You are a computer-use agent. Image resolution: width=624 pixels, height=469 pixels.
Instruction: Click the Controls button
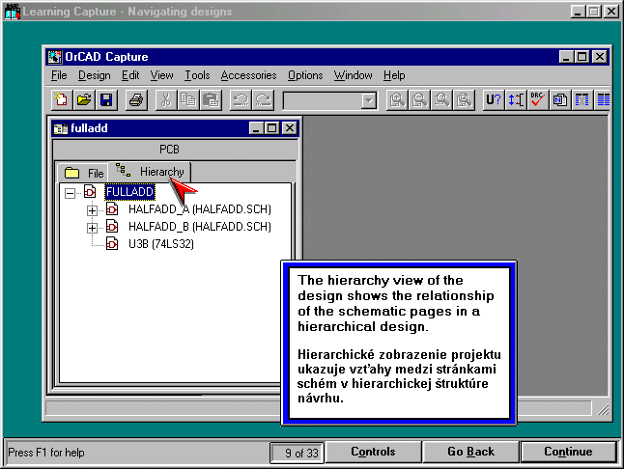373,452
